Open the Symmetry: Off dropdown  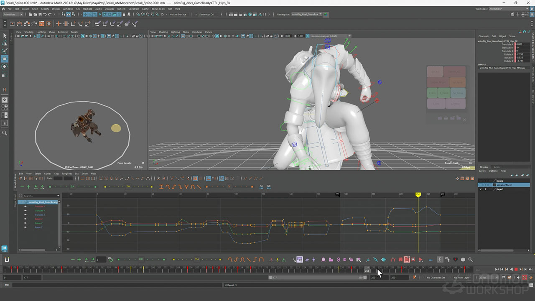point(207,14)
